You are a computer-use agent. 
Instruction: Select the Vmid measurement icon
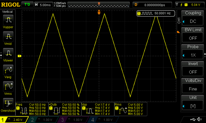[x=8, y=37]
